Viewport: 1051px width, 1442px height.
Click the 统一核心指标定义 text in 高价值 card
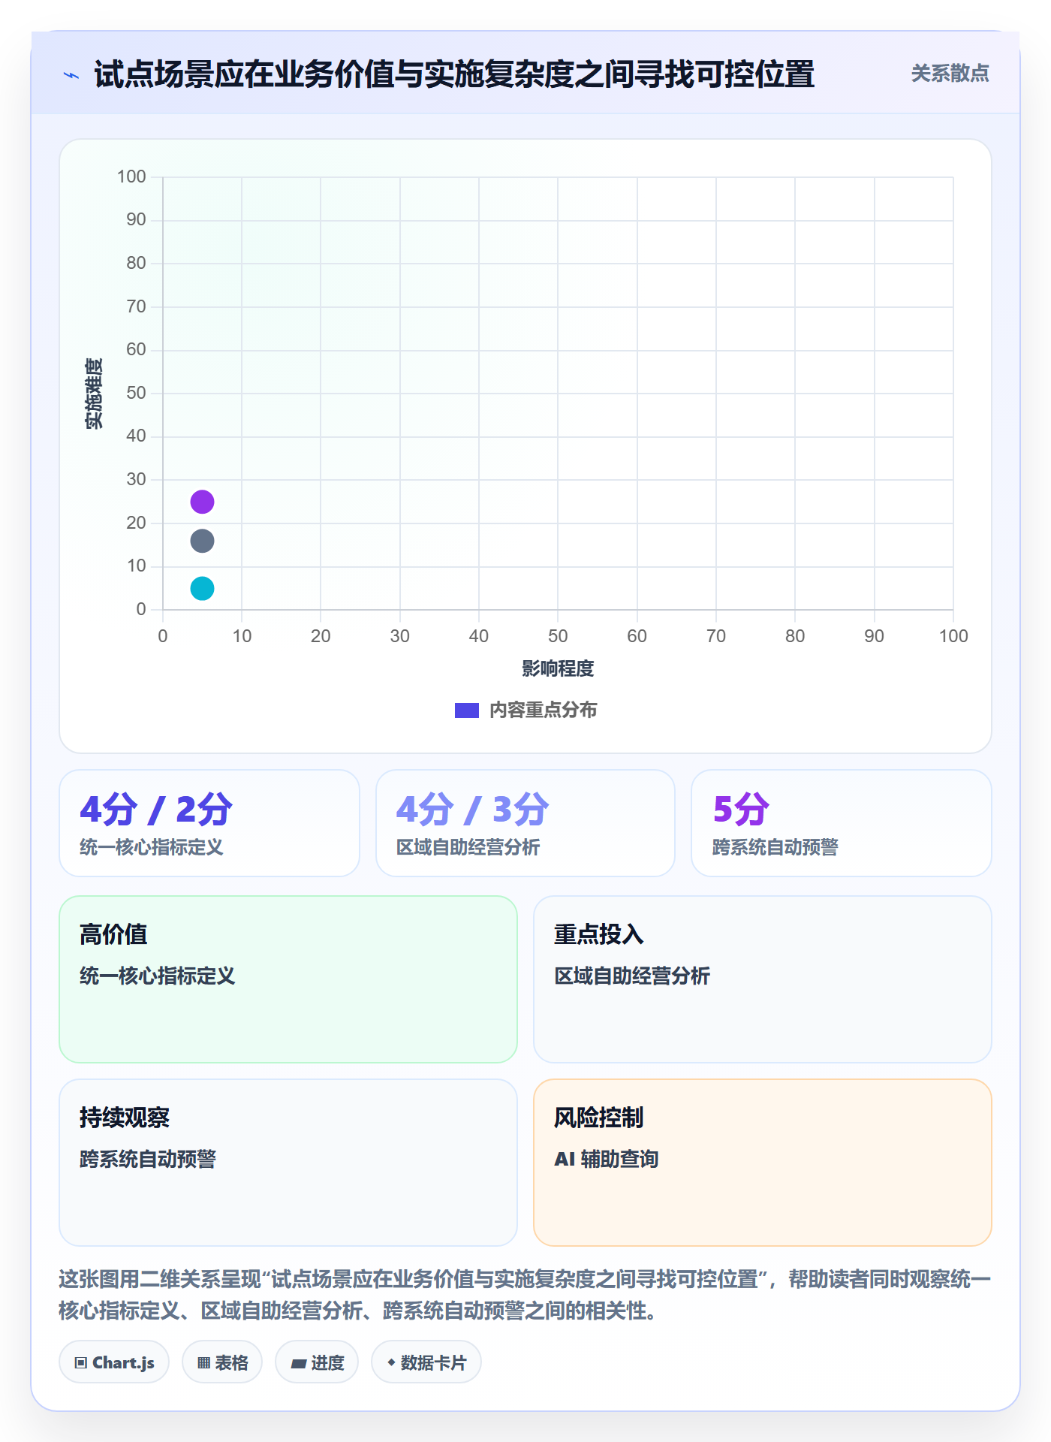(158, 976)
